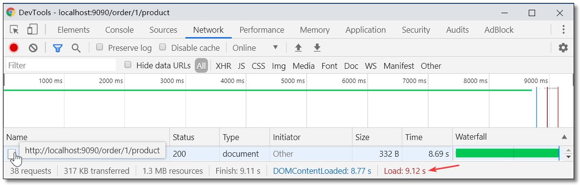Toggle the filter funnel icon

[x=57, y=48]
